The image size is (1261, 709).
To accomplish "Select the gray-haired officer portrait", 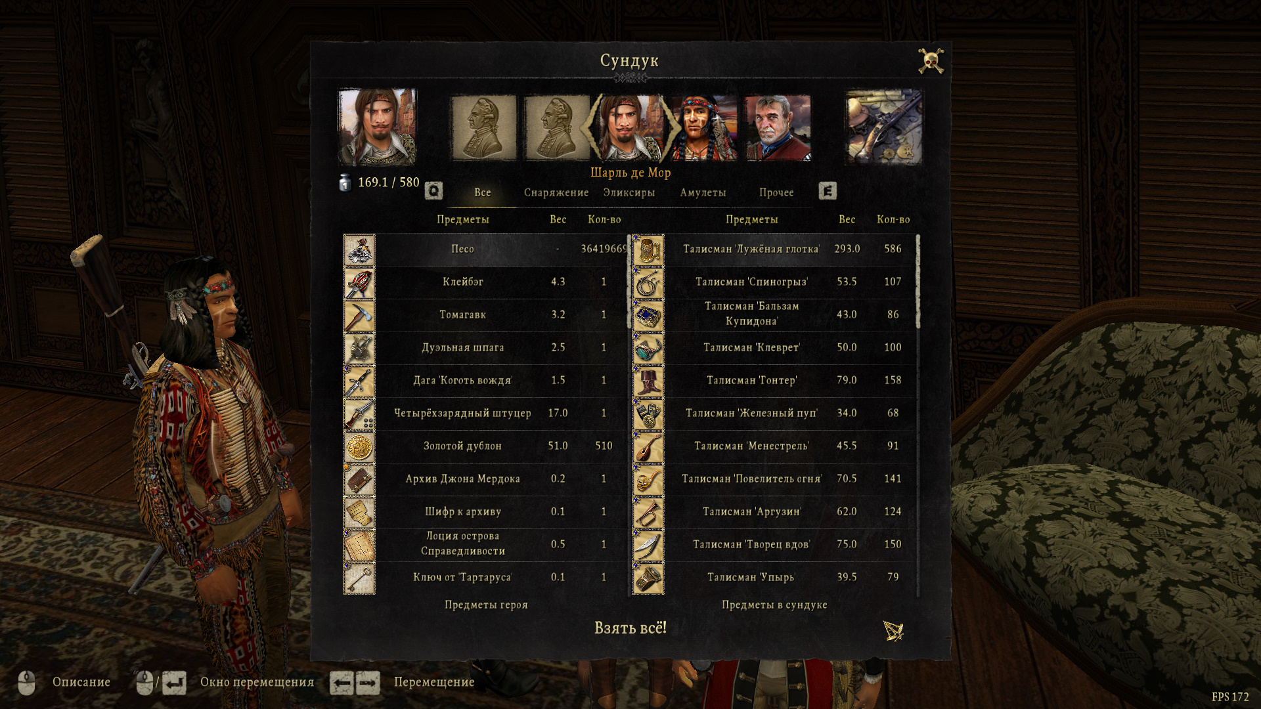I will 778,128.
